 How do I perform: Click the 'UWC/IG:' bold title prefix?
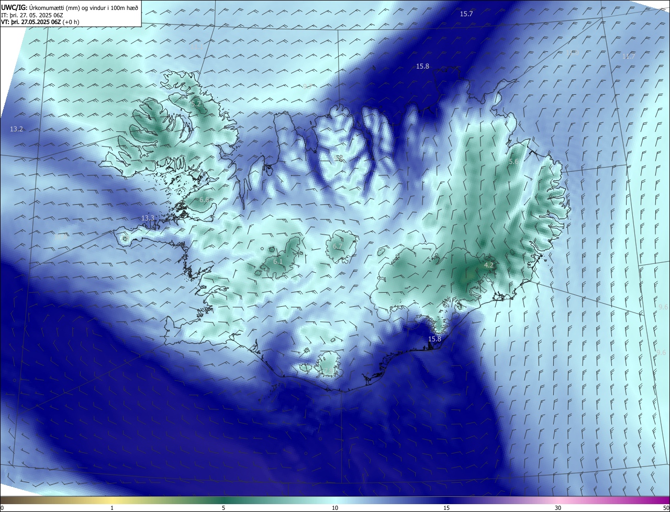[x=14, y=7]
